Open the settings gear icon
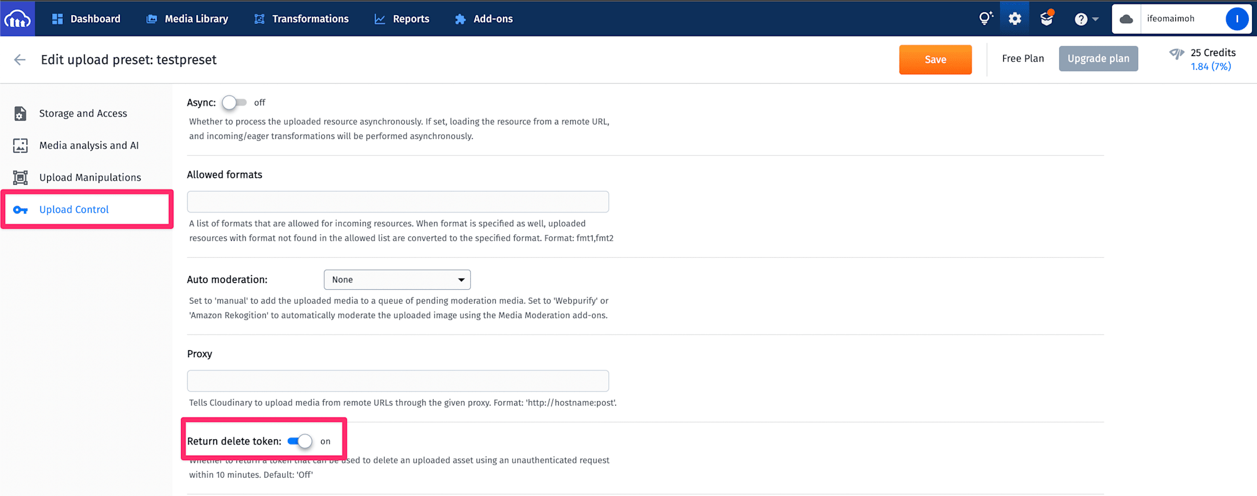 pyautogui.click(x=1015, y=19)
